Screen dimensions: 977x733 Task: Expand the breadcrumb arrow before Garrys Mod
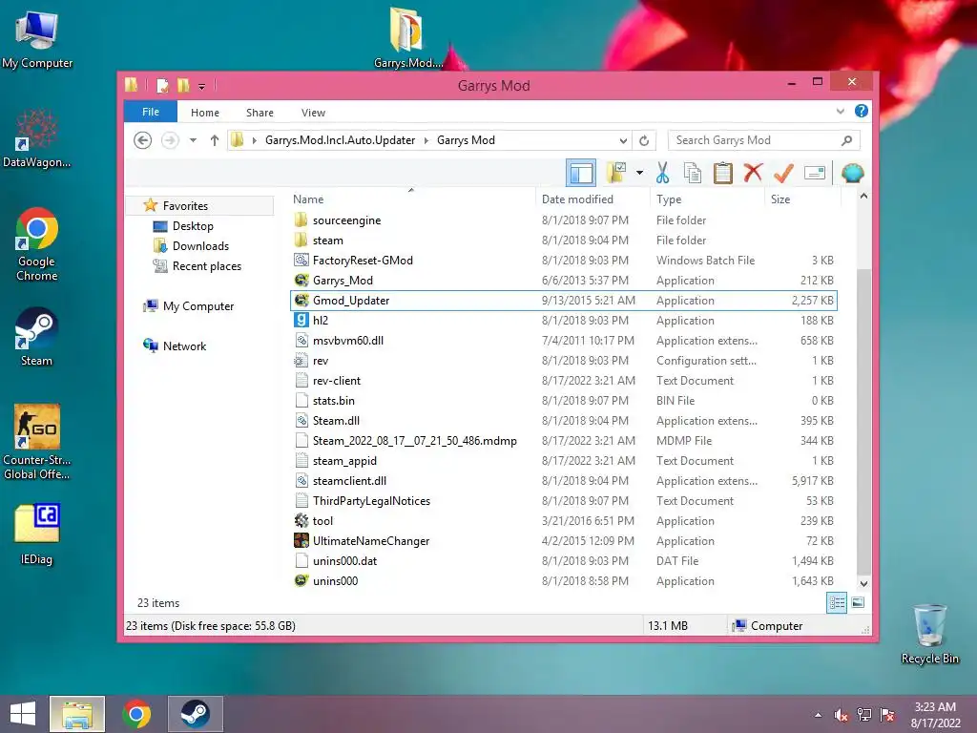tap(426, 140)
